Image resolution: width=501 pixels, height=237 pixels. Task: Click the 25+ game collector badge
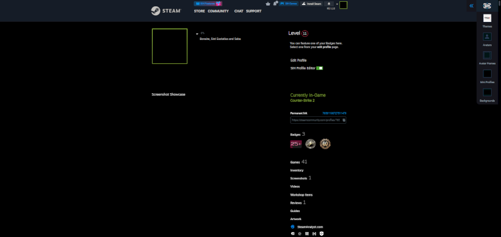coord(296,144)
